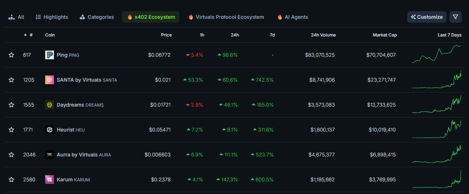469x194 pixels.
Task: Sort the table by Market Cap header
Action: pyautogui.click(x=385, y=35)
